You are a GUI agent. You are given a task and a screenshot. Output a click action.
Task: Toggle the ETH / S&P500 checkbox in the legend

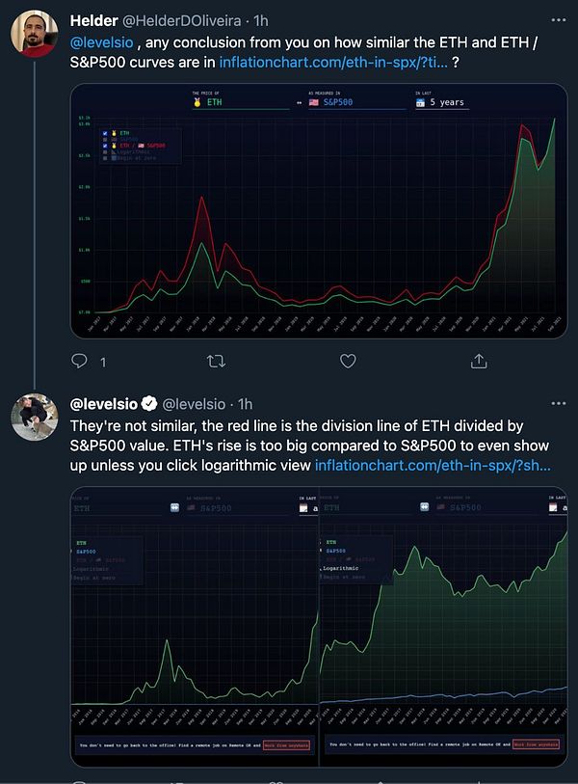(105, 146)
